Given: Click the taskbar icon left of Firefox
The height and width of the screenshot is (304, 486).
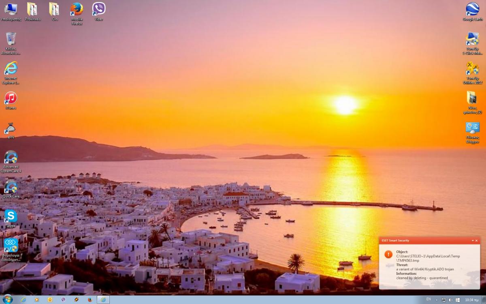Looking at the screenshot, I should (77, 300).
